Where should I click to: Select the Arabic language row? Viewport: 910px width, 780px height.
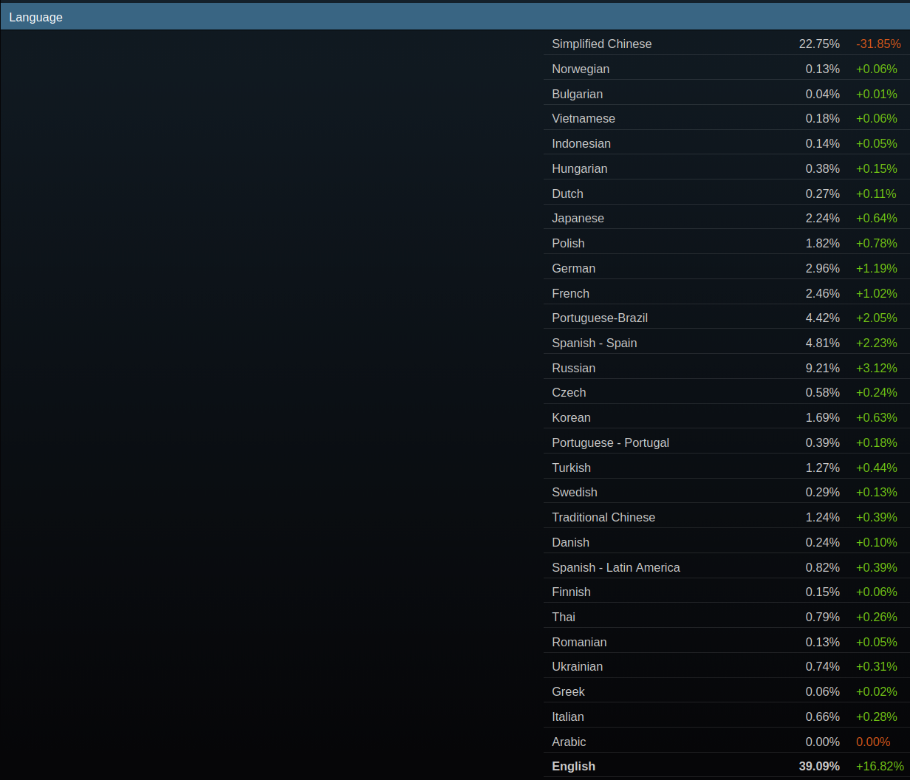[x=727, y=742]
